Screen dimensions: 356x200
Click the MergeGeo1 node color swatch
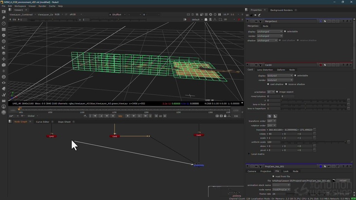point(320,21)
